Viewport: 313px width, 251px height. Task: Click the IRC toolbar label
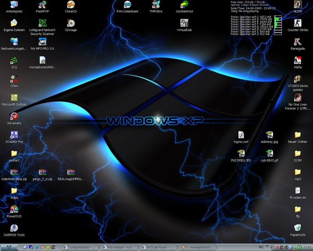pyautogui.click(x=261, y=247)
